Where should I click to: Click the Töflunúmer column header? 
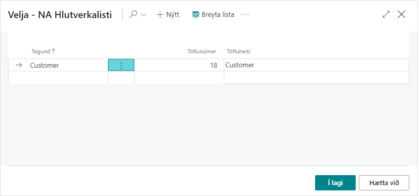tap(202, 51)
